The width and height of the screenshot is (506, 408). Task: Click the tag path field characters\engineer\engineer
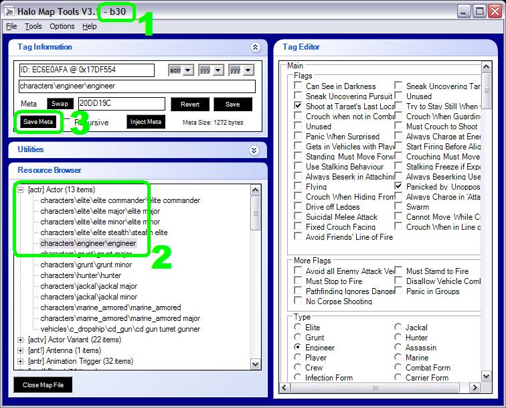tap(137, 86)
